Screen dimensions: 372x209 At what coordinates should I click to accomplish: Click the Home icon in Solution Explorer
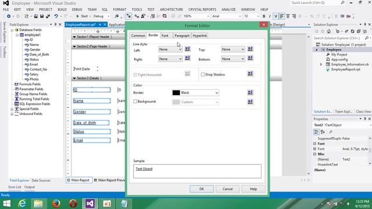pos(328,31)
